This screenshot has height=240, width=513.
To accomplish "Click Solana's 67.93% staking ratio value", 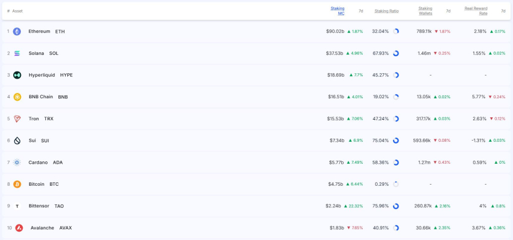I will (x=381, y=53).
